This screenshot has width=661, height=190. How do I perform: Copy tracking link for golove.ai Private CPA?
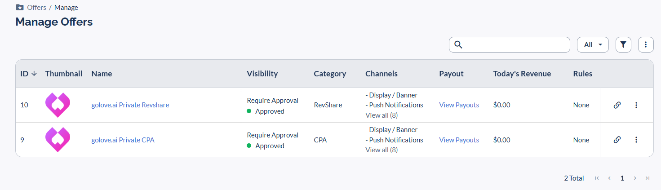pos(617,140)
